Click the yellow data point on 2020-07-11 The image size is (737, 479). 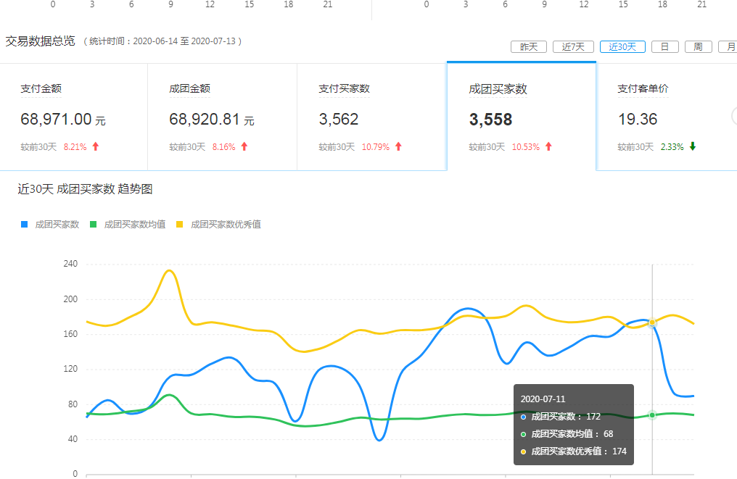[x=652, y=322]
